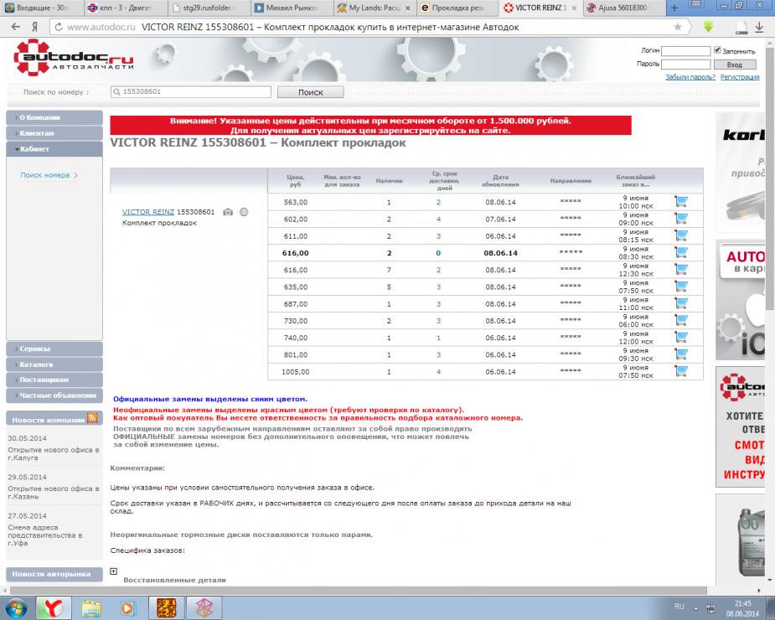Image resolution: width=775 pixels, height=620 pixels.
Task: Switch to the кпп - 3 - Двигат tab
Action: [x=126, y=8]
